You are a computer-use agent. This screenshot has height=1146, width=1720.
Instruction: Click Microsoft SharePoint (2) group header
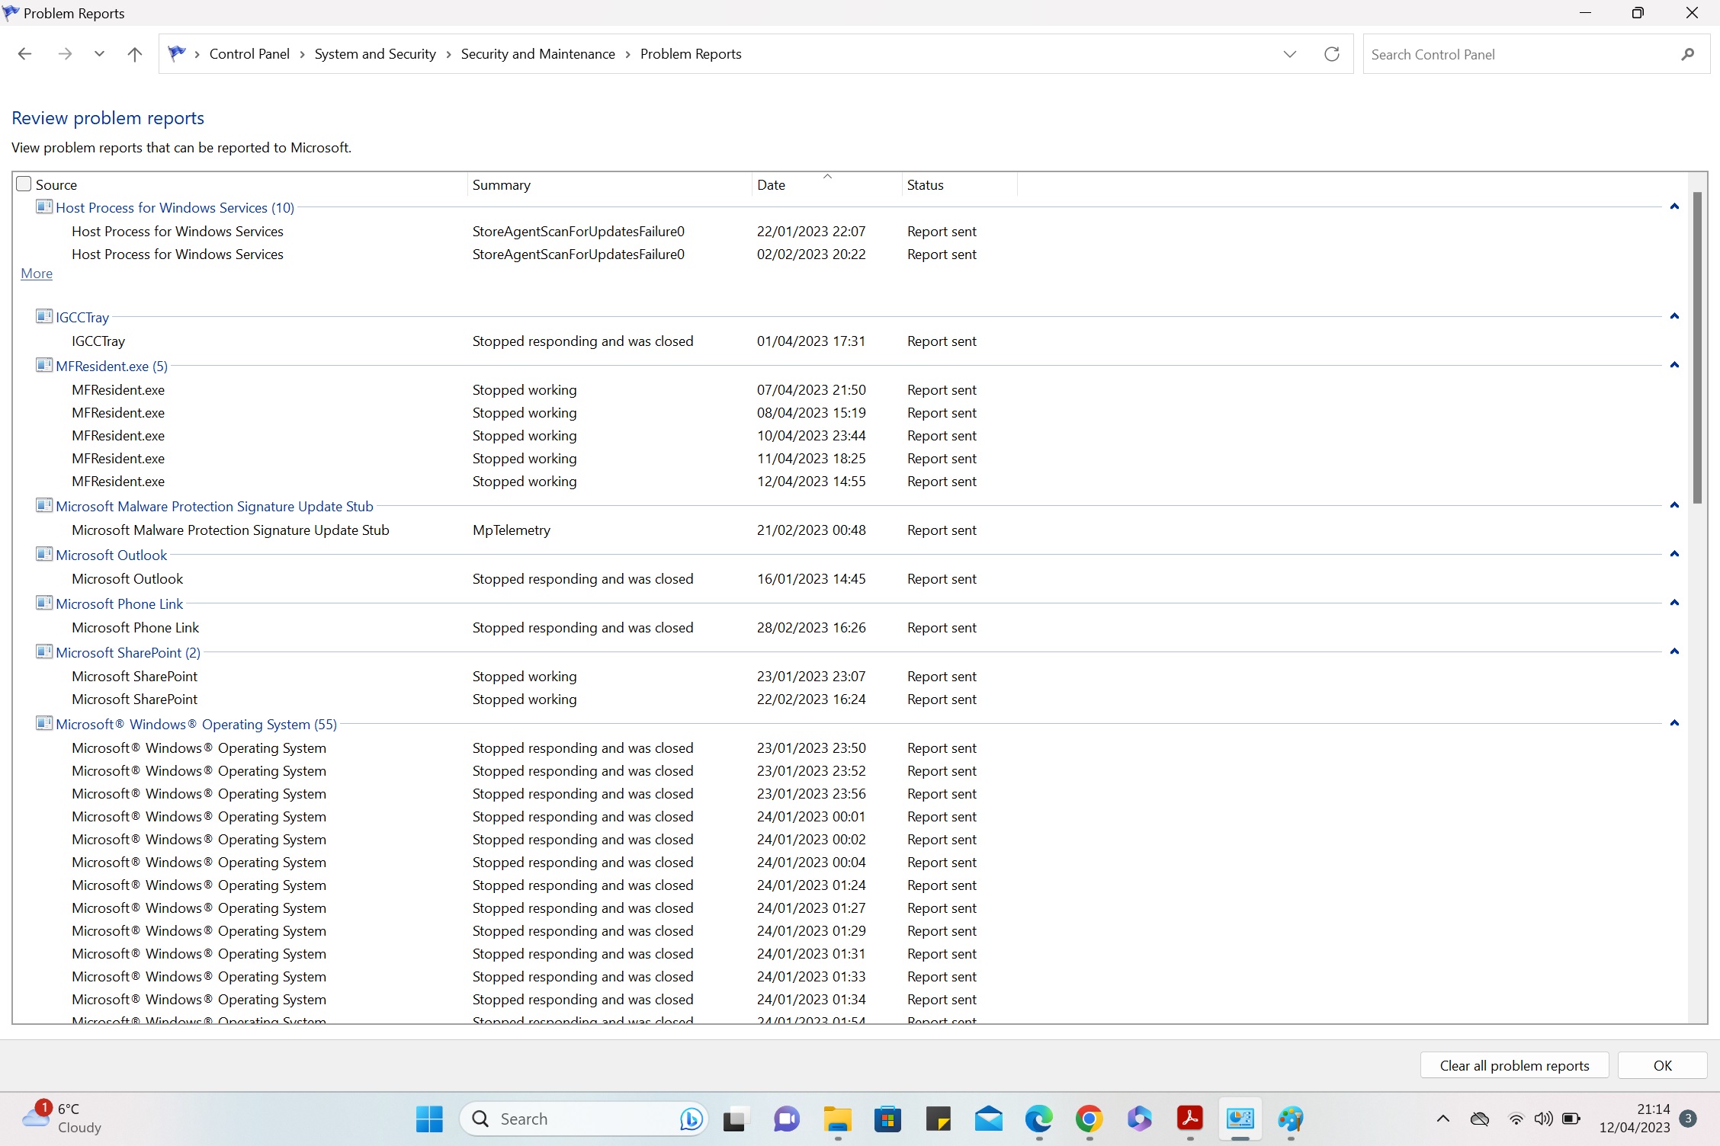coord(128,653)
